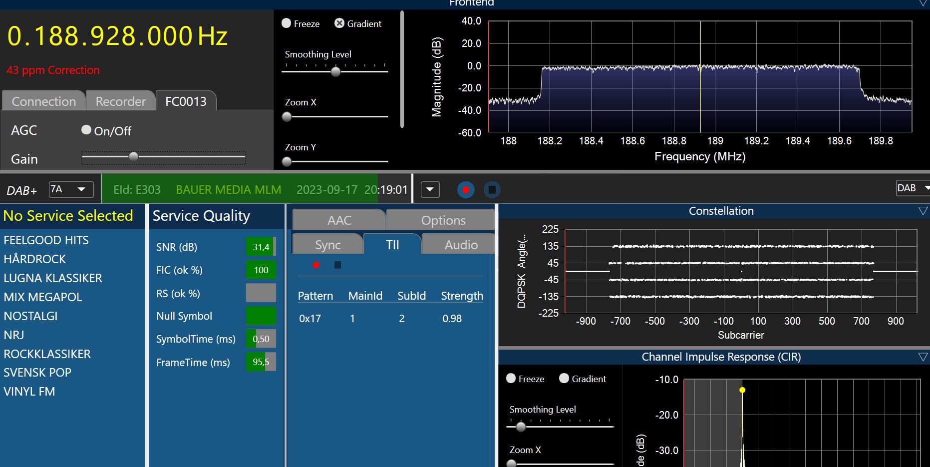Open the Sync tab

(327, 245)
